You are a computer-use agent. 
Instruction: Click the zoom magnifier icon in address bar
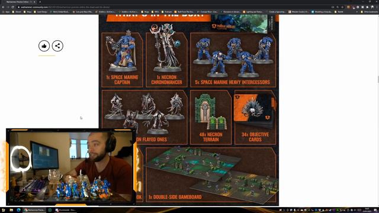pos(338,7)
